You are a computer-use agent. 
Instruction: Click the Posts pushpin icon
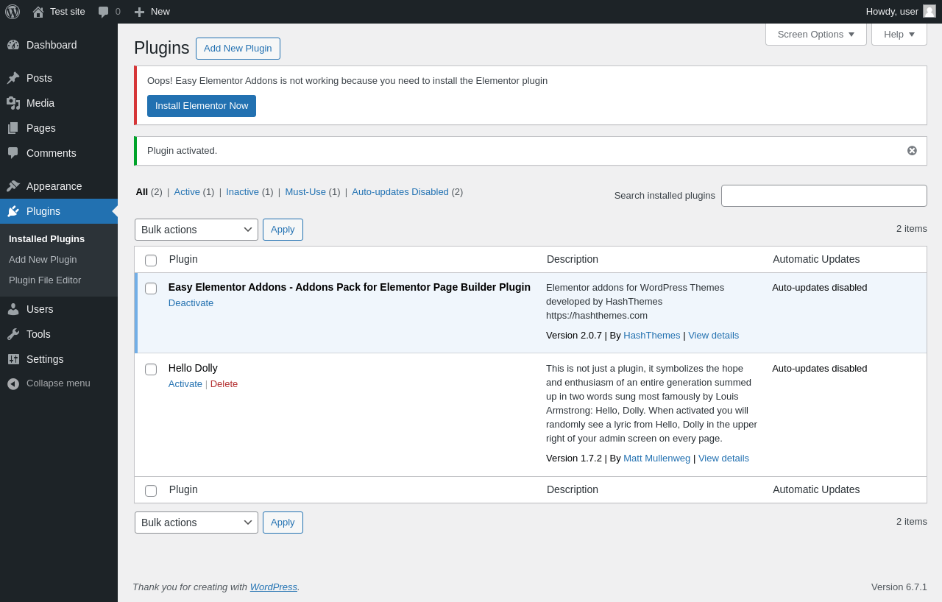(13, 78)
